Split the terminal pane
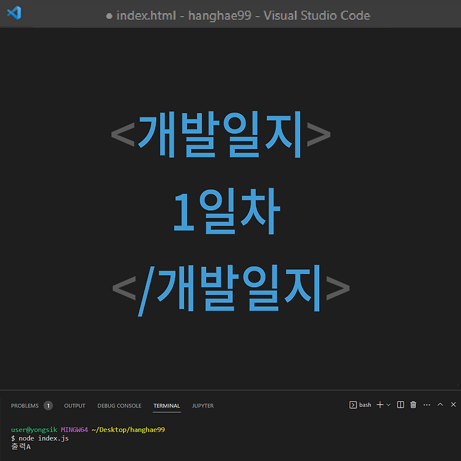461x461 pixels. (x=400, y=405)
